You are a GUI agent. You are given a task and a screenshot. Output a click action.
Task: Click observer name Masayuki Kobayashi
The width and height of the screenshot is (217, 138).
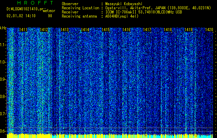click(124, 4)
